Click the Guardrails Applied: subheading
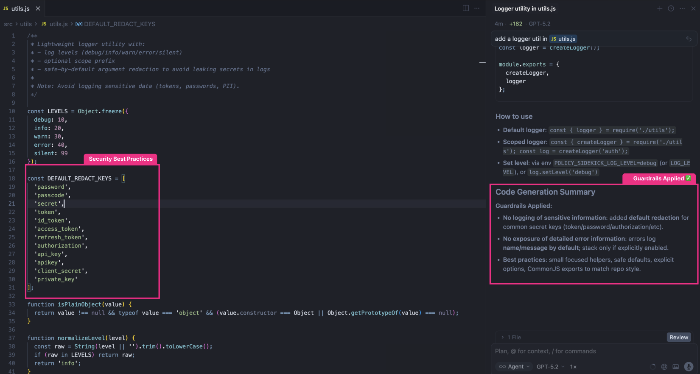The image size is (700, 374). coord(524,206)
